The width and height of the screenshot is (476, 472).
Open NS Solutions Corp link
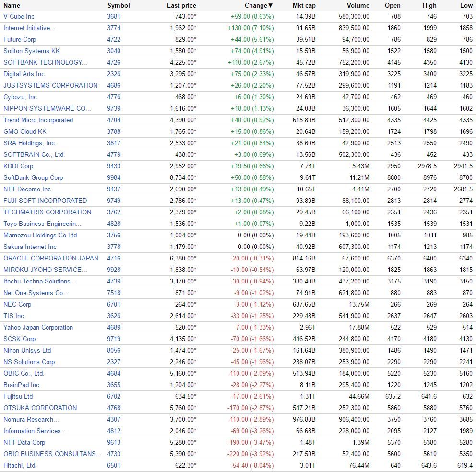coord(29,363)
